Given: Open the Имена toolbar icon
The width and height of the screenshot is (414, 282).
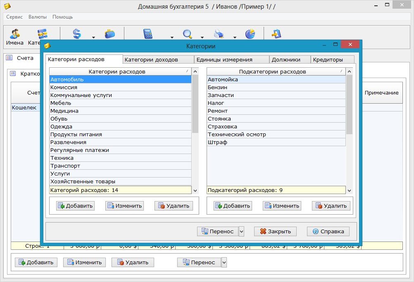Looking at the screenshot, I should [14, 34].
